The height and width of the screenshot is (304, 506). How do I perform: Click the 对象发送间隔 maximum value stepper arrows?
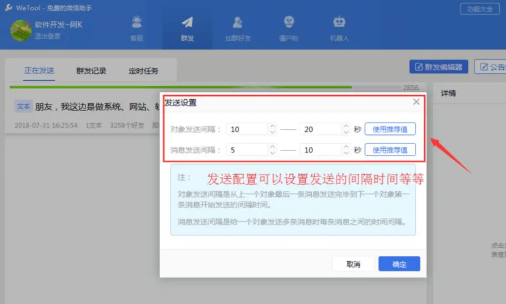click(346, 129)
